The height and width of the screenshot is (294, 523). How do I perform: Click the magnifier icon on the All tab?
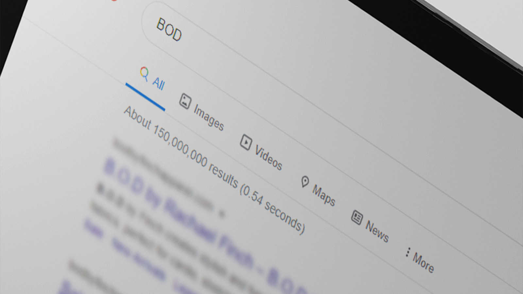tap(144, 74)
